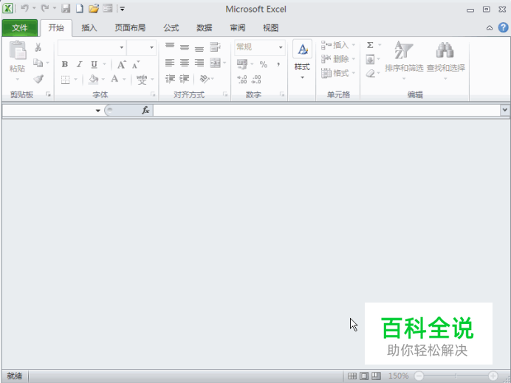Click inside the formula bar
The image size is (511, 383).
326,111
